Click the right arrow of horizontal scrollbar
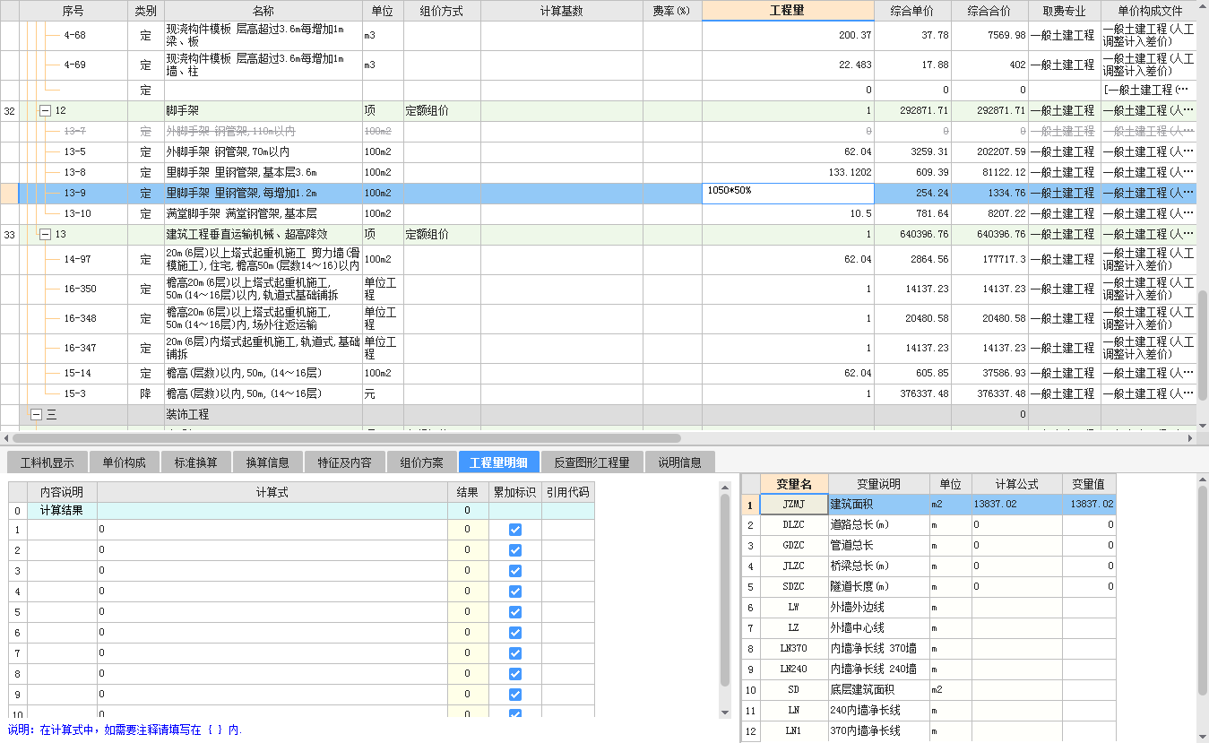 [x=1191, y=438]
